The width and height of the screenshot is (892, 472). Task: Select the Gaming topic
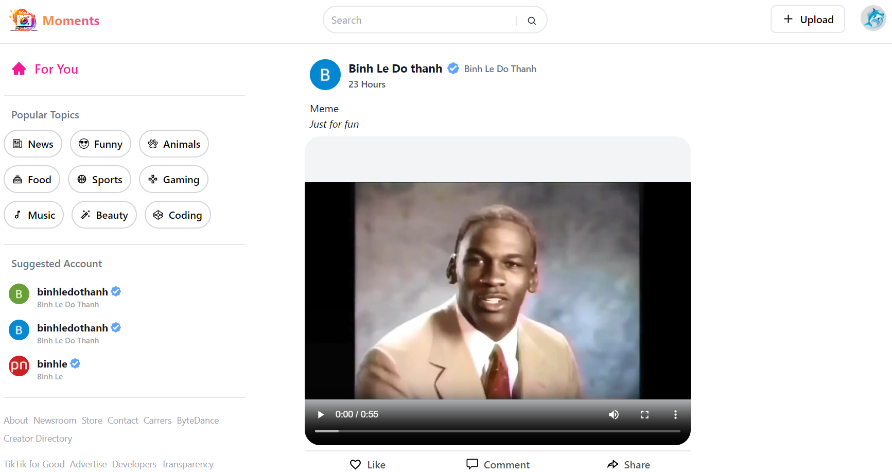(x=173, y=179)
